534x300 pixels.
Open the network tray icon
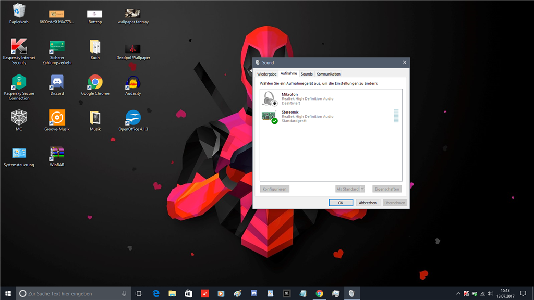tap(482, 294)
